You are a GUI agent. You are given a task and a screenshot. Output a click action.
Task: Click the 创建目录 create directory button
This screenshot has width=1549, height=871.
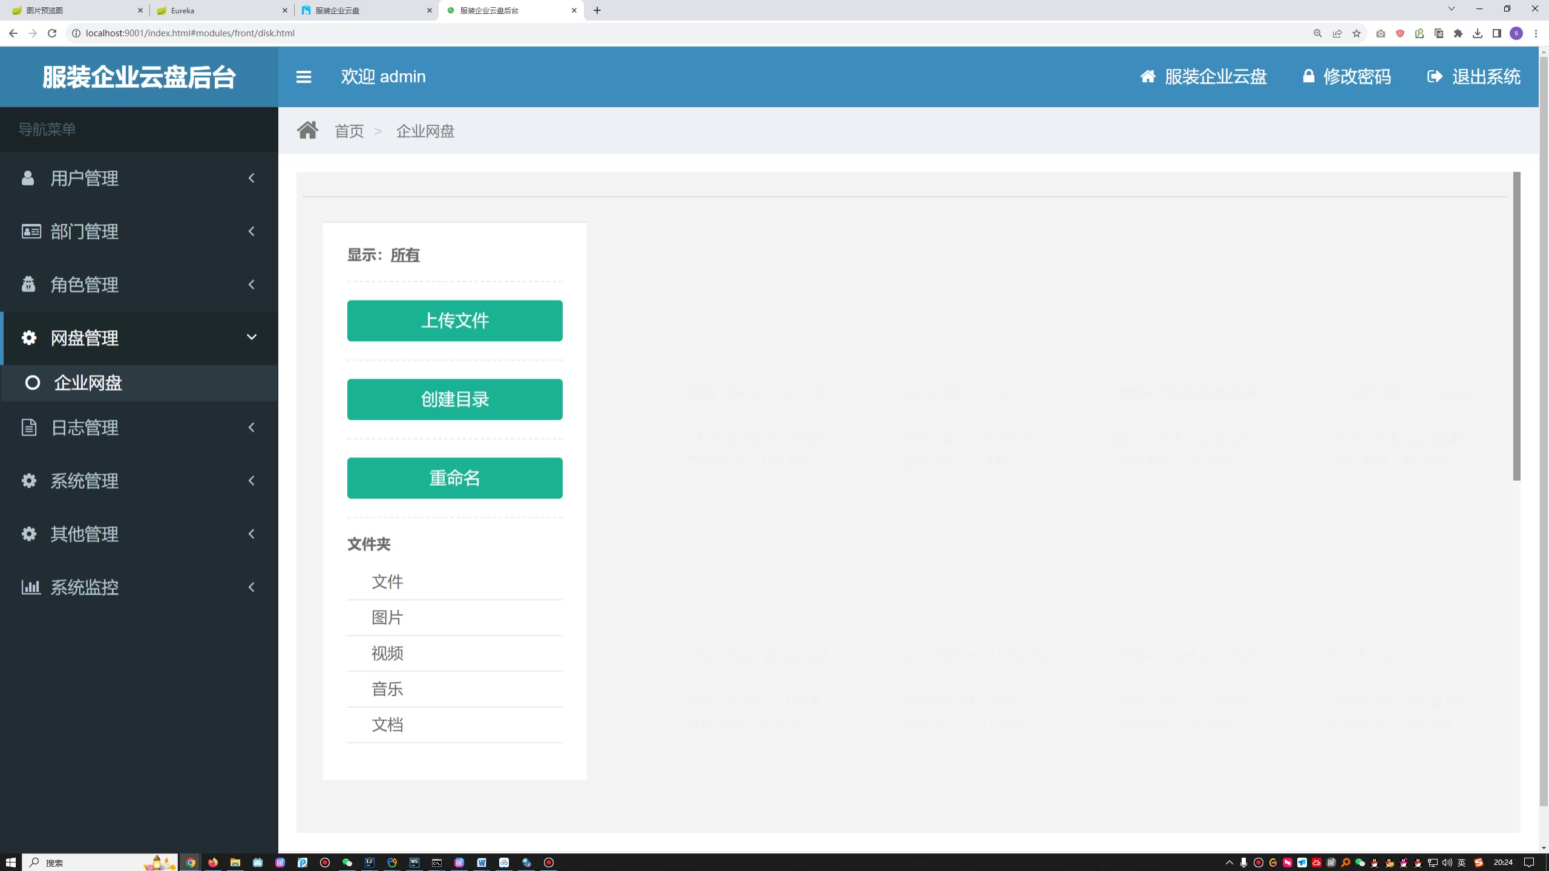coord(454,399)
